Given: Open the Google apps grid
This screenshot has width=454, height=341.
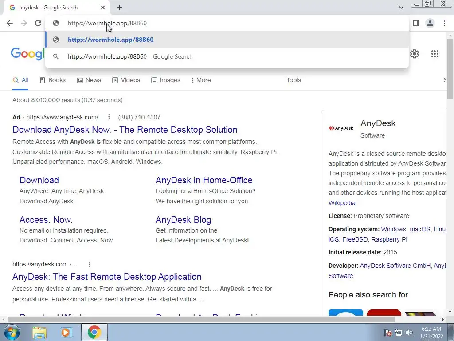Looking at the screenshot, I should [x=435, y=54].
